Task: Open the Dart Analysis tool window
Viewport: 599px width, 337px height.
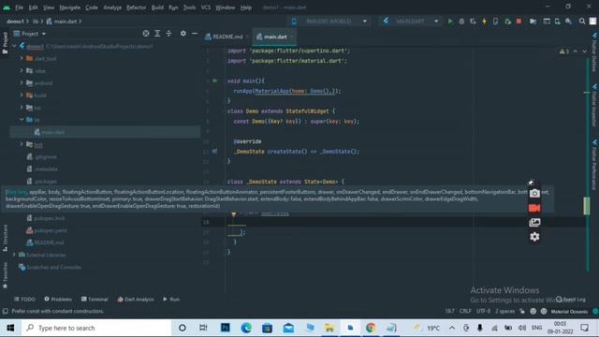Action: tap(136, 300)
